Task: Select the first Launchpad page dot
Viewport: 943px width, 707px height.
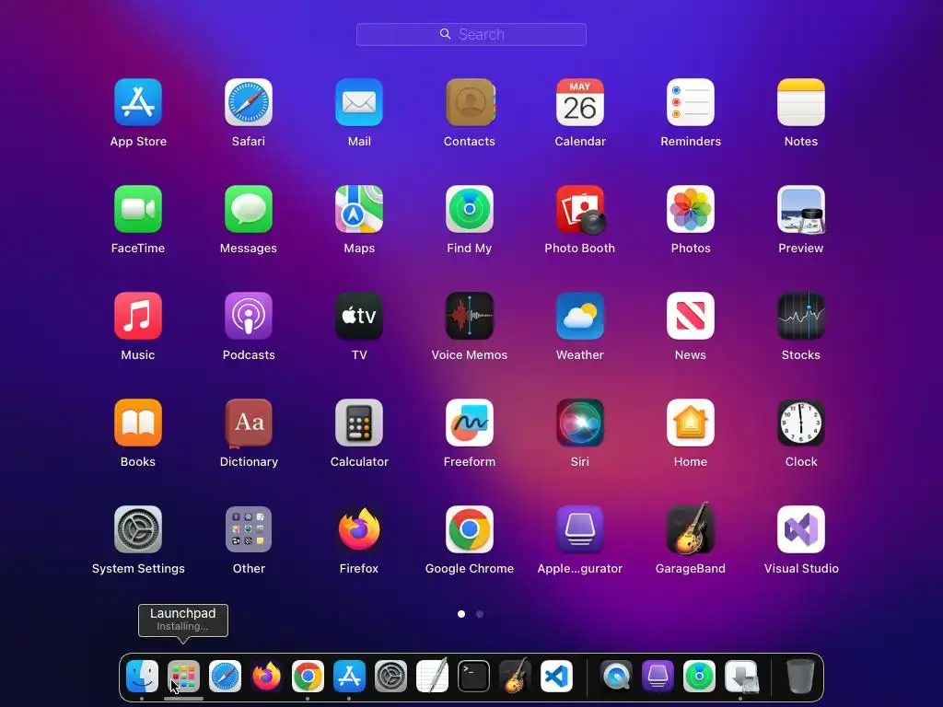Action: click(461, 614)
